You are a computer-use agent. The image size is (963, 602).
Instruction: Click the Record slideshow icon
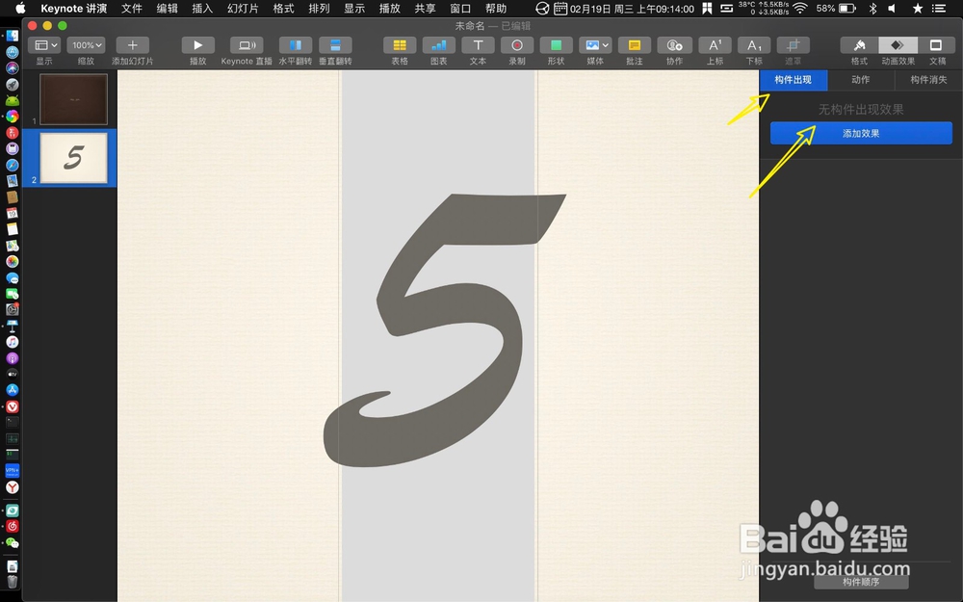pyautogui.click(x=517, y=44)
